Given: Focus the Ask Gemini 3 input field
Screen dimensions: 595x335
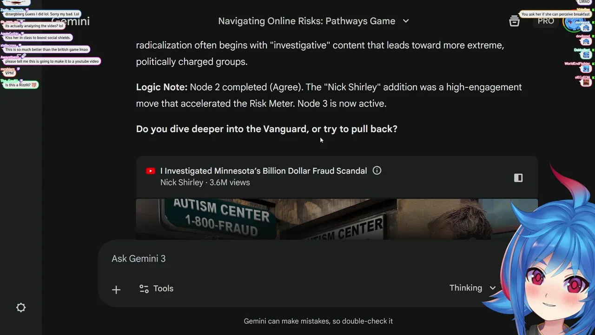Looking at the screenshot, I should [x=302, y=259].
